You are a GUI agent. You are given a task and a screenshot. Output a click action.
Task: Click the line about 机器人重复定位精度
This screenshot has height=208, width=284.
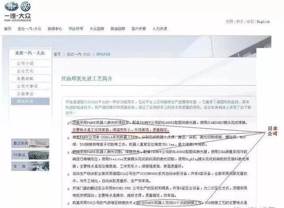coord(140,145)
